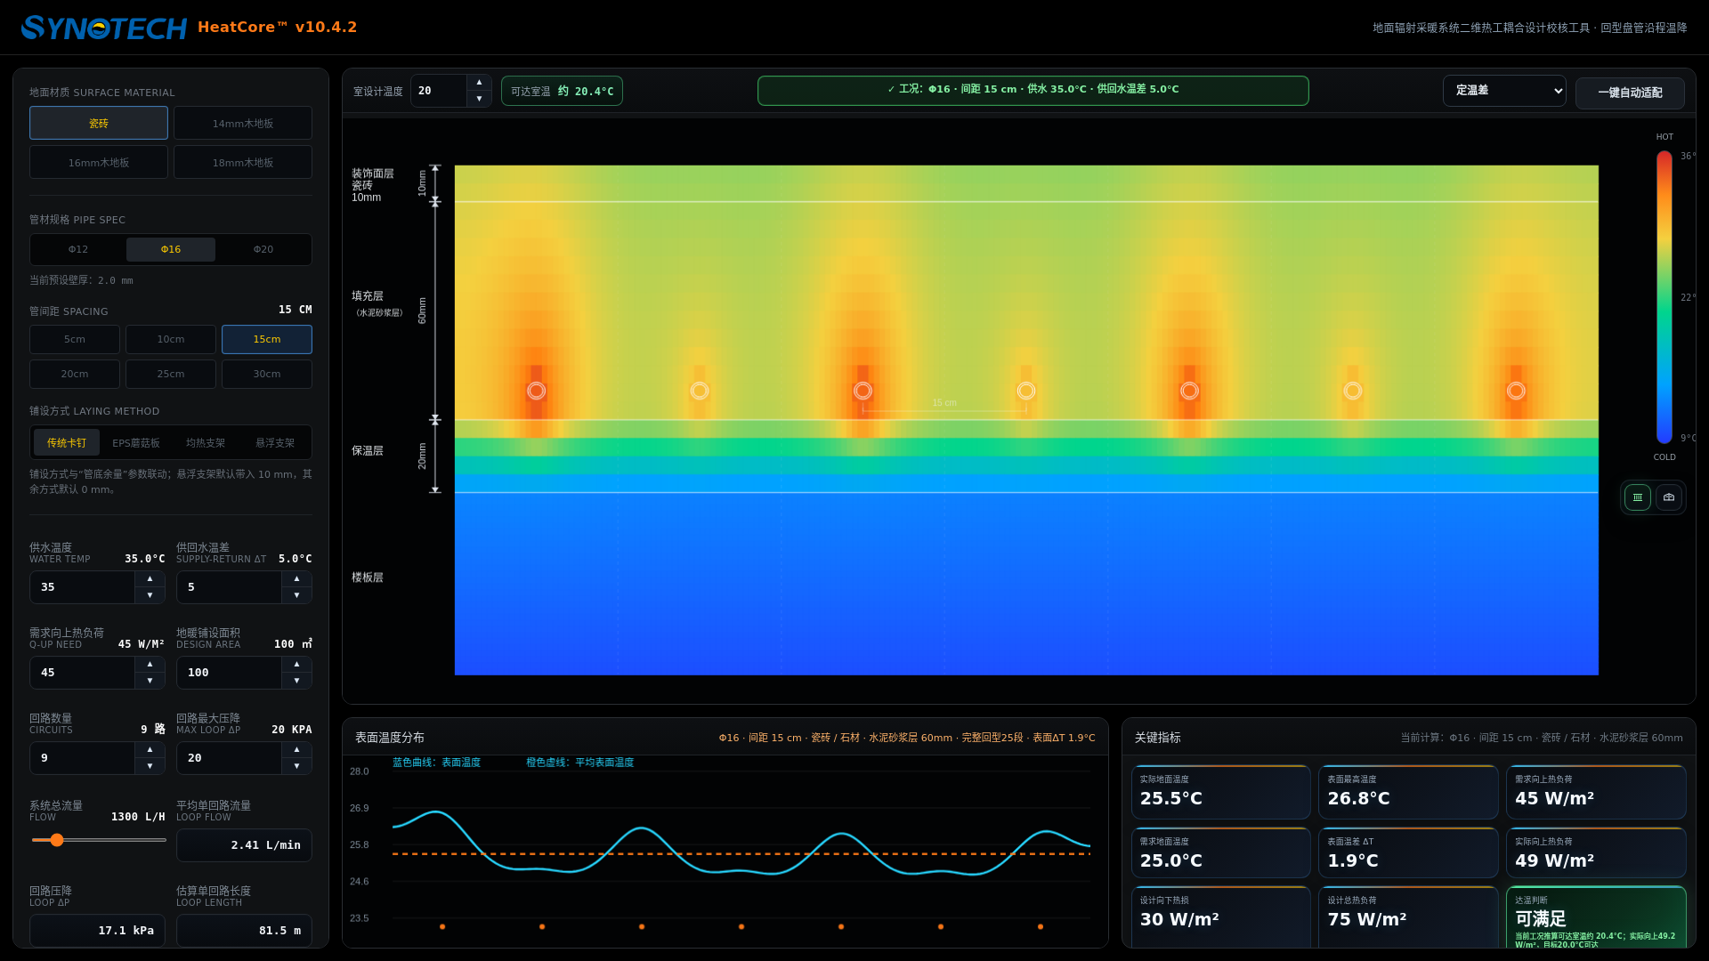Decrease required upward heat load value
Viewport: 1709px width, 961px height.
point(150,681)
